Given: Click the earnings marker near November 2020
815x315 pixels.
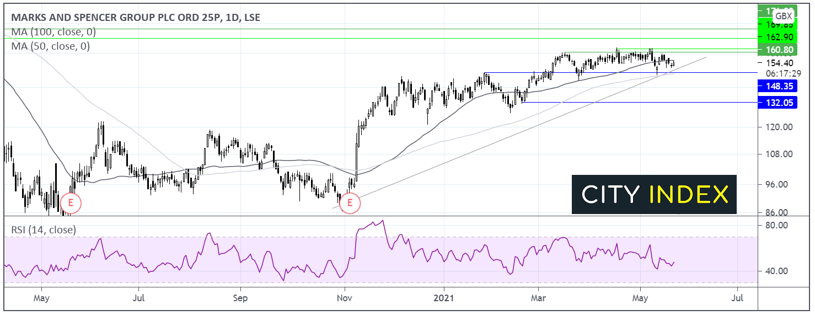Looking at the screenshot, I should click(350, 204).
